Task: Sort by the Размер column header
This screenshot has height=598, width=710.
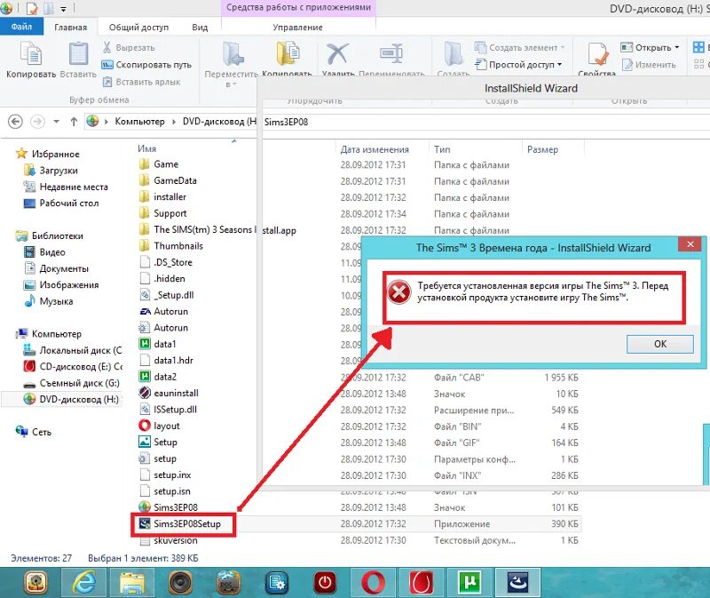Action: 542,149
